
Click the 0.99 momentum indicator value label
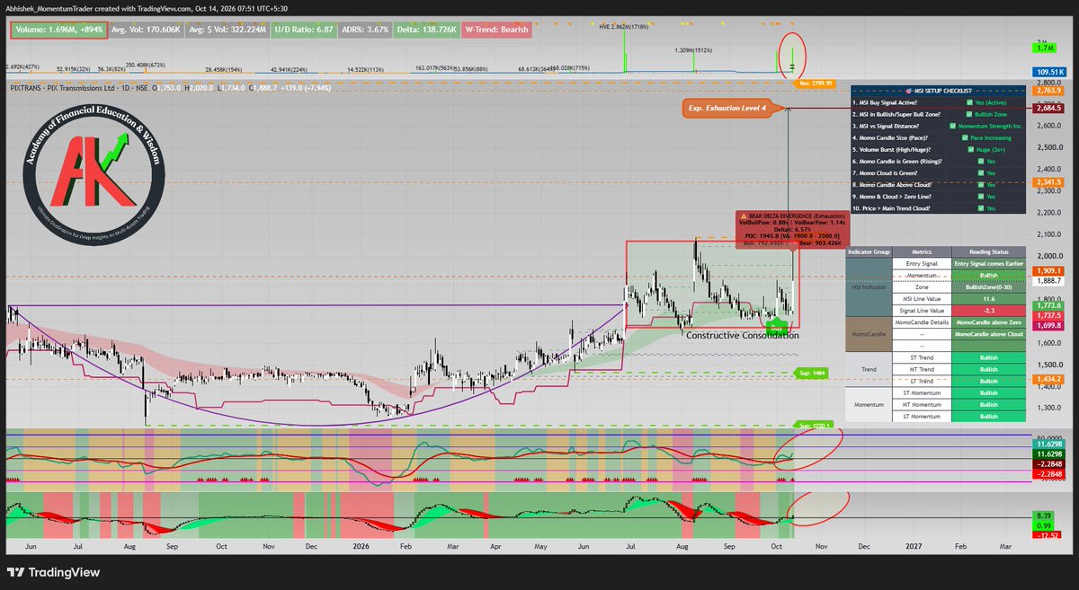click(x=1042, y=526)
